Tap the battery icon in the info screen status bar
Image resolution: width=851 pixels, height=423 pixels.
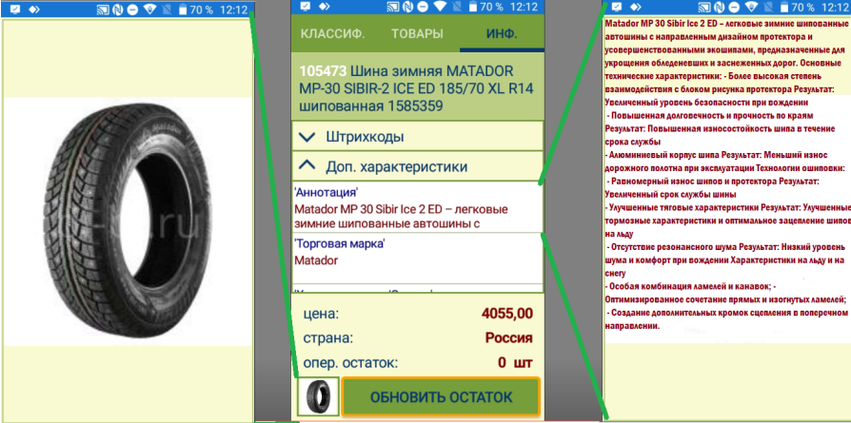(473, 7)
